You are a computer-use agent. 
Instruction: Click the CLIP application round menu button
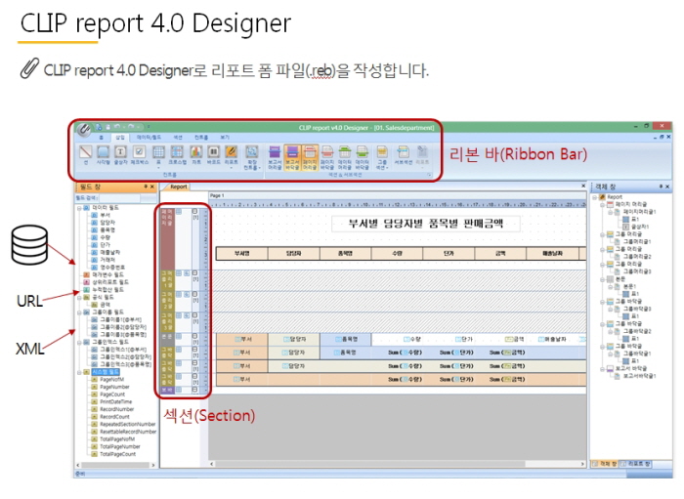(84, 129)
